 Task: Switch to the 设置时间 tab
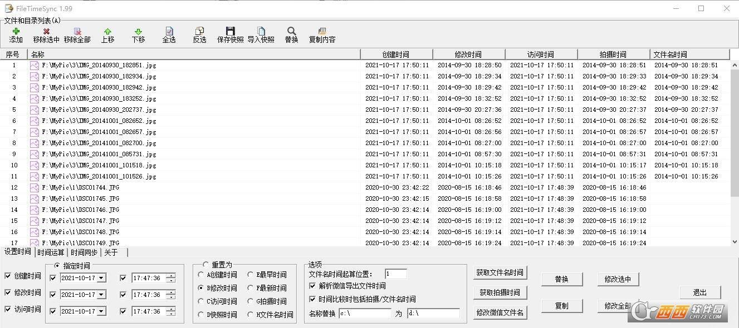[x=18, y=252]
